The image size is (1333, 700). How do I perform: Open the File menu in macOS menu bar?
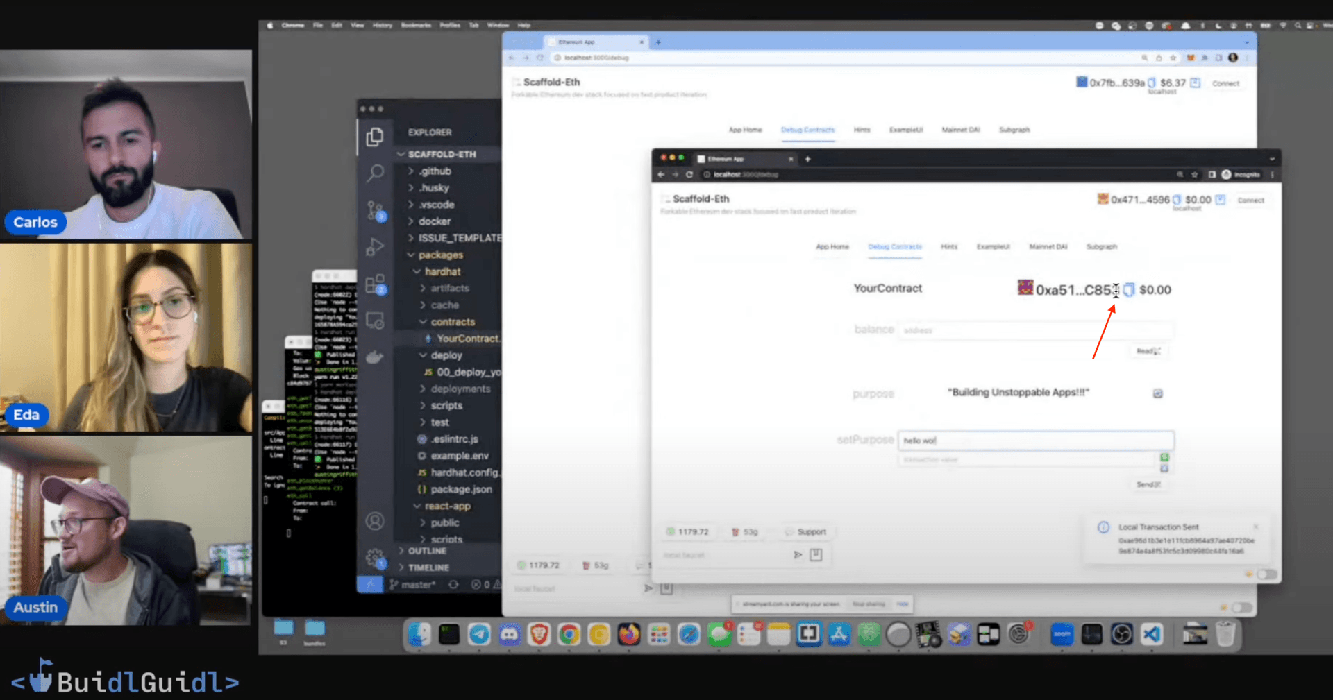[x=317, y=25]
